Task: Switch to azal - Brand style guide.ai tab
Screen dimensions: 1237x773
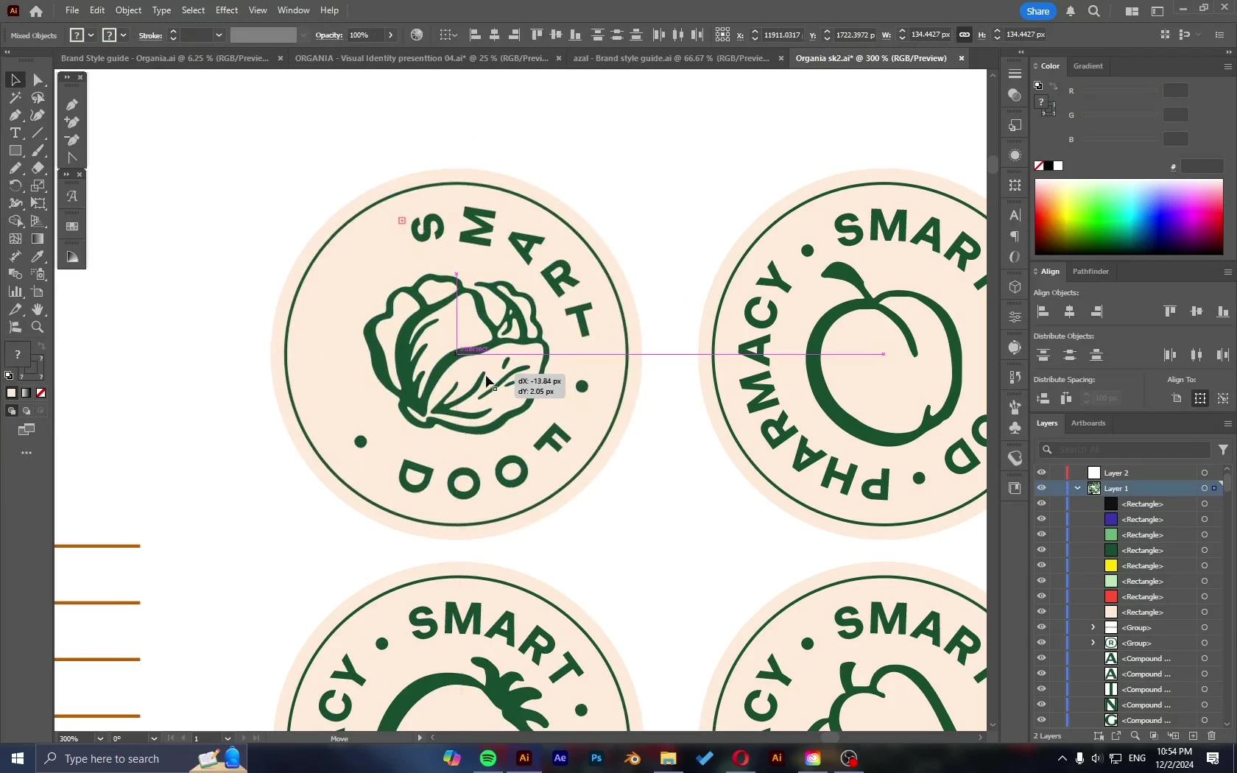Action: point(671,58)
